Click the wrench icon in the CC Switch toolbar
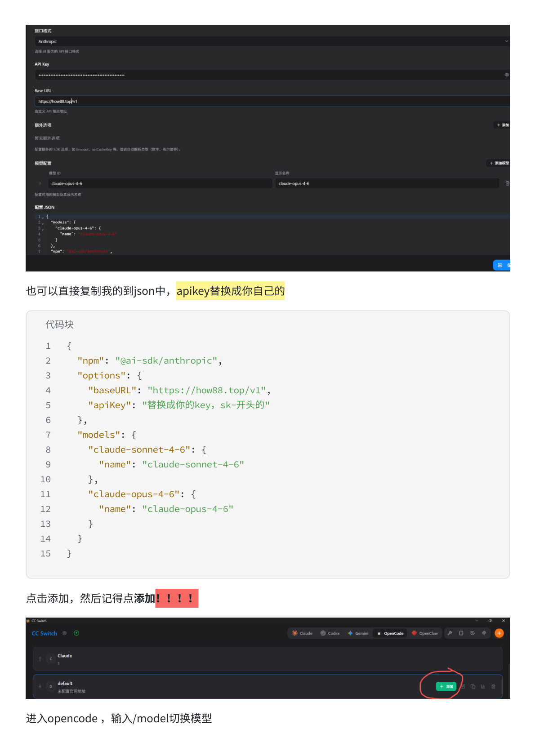This screenshot has height=756, width=535. click(x=450, y=633)
